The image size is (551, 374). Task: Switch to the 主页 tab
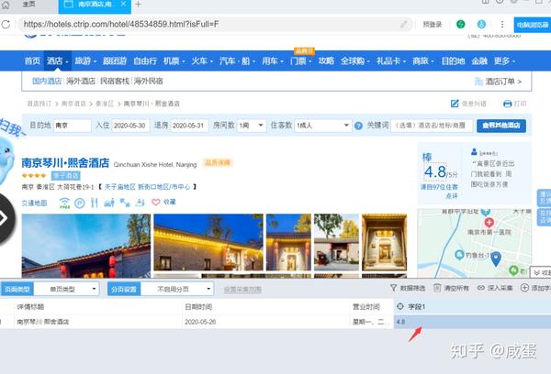pyautogui.click(x=29, y=5)
